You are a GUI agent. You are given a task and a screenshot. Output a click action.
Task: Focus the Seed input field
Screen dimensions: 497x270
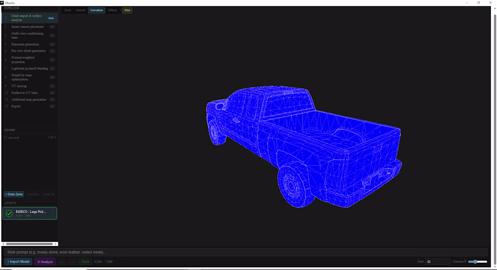coord(437,262)
